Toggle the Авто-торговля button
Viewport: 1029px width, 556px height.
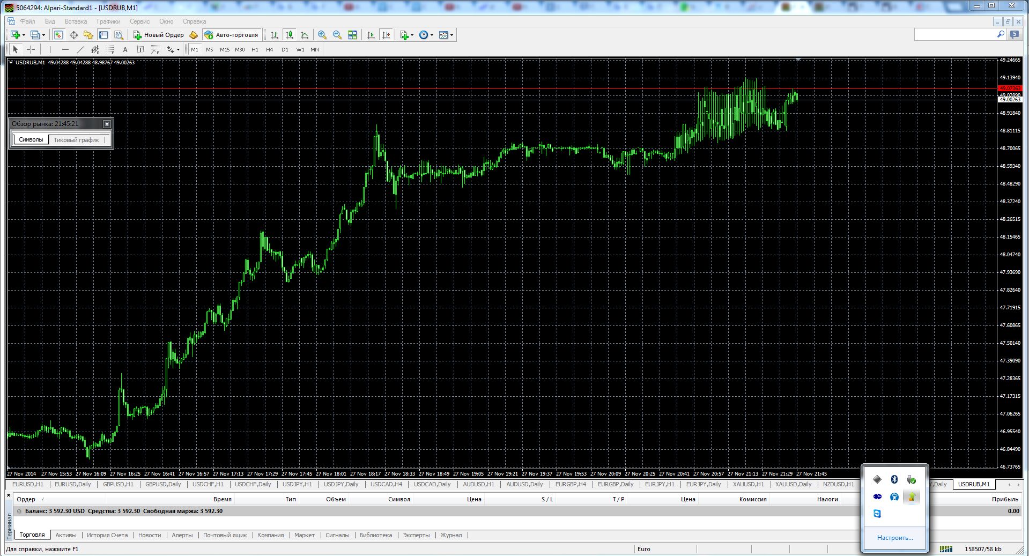click(x=232, y=35)
